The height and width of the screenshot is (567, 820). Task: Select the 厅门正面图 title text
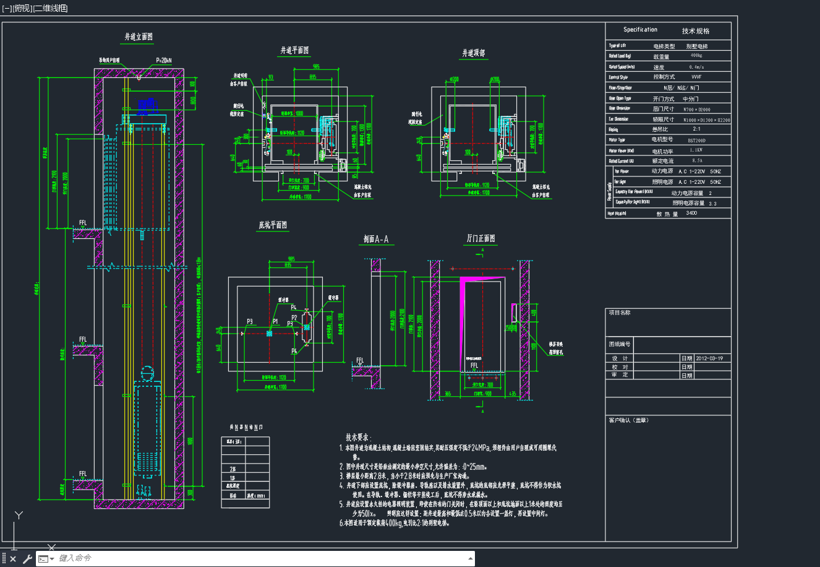(480, 238)
